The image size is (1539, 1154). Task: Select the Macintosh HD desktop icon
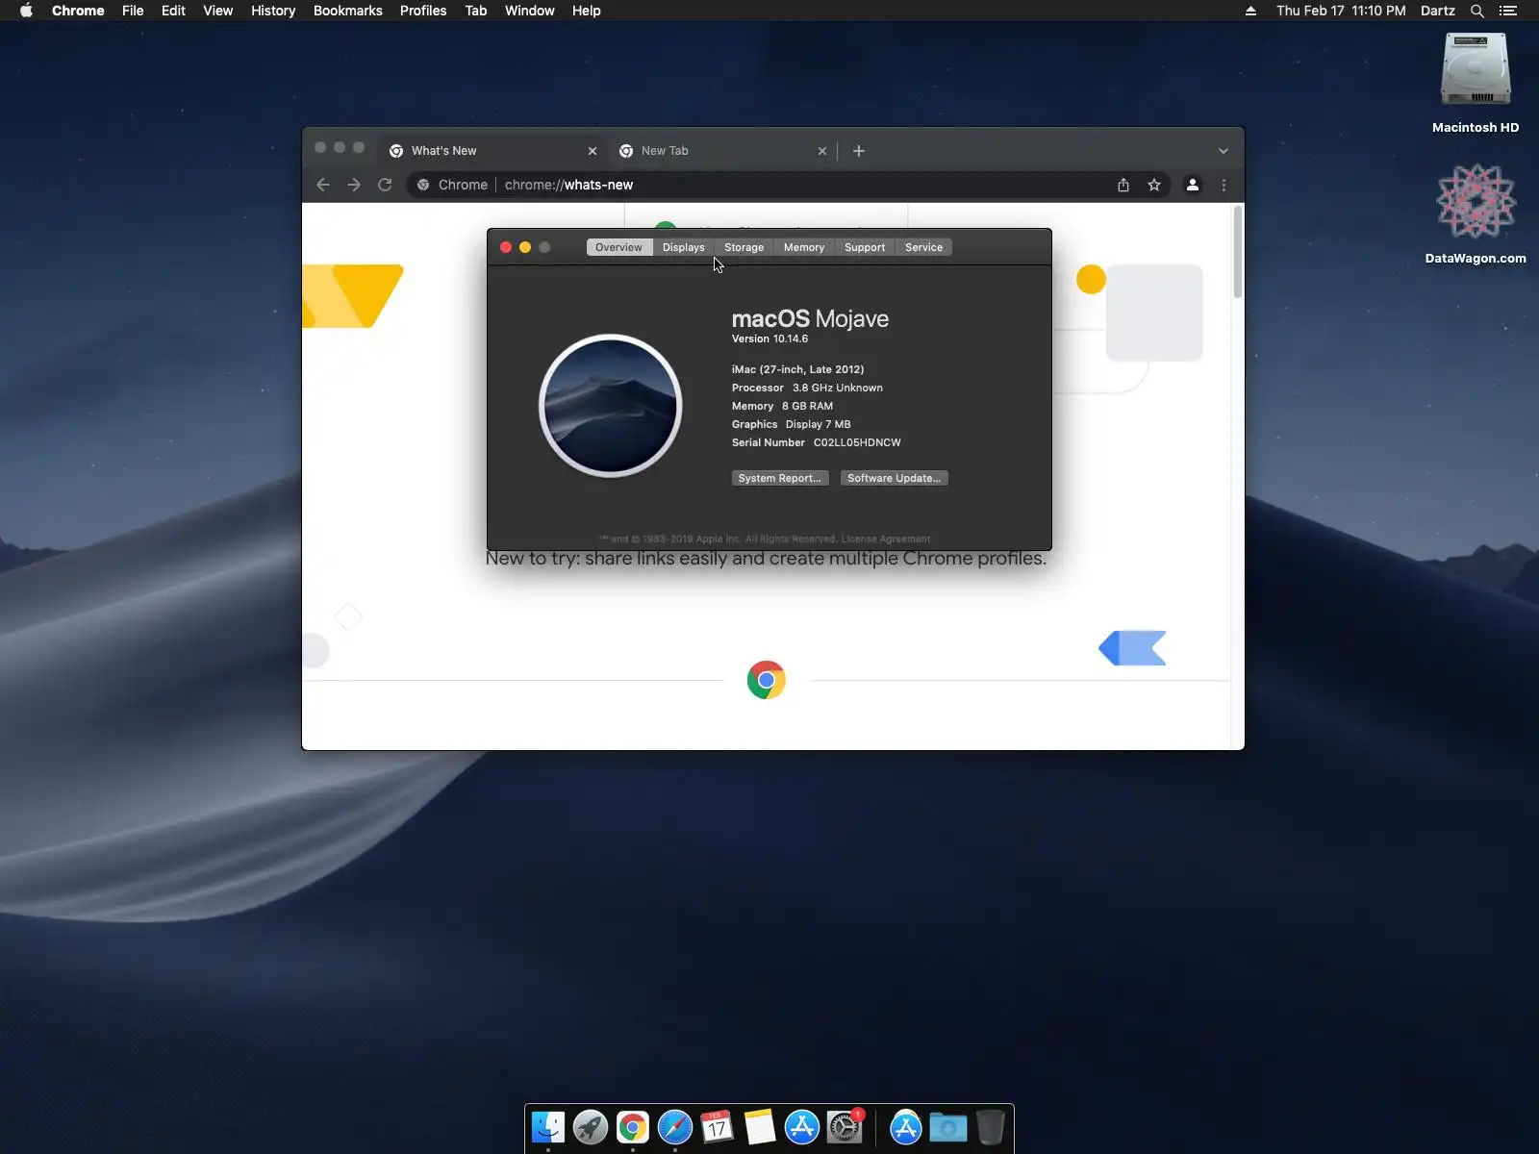pos(1476,83)
